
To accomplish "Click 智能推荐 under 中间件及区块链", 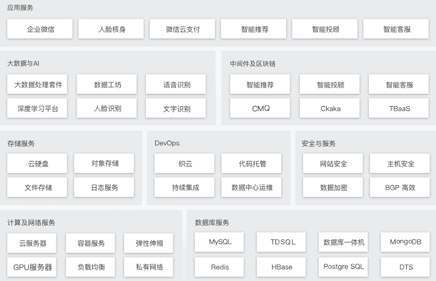I will tap(260, 84).
